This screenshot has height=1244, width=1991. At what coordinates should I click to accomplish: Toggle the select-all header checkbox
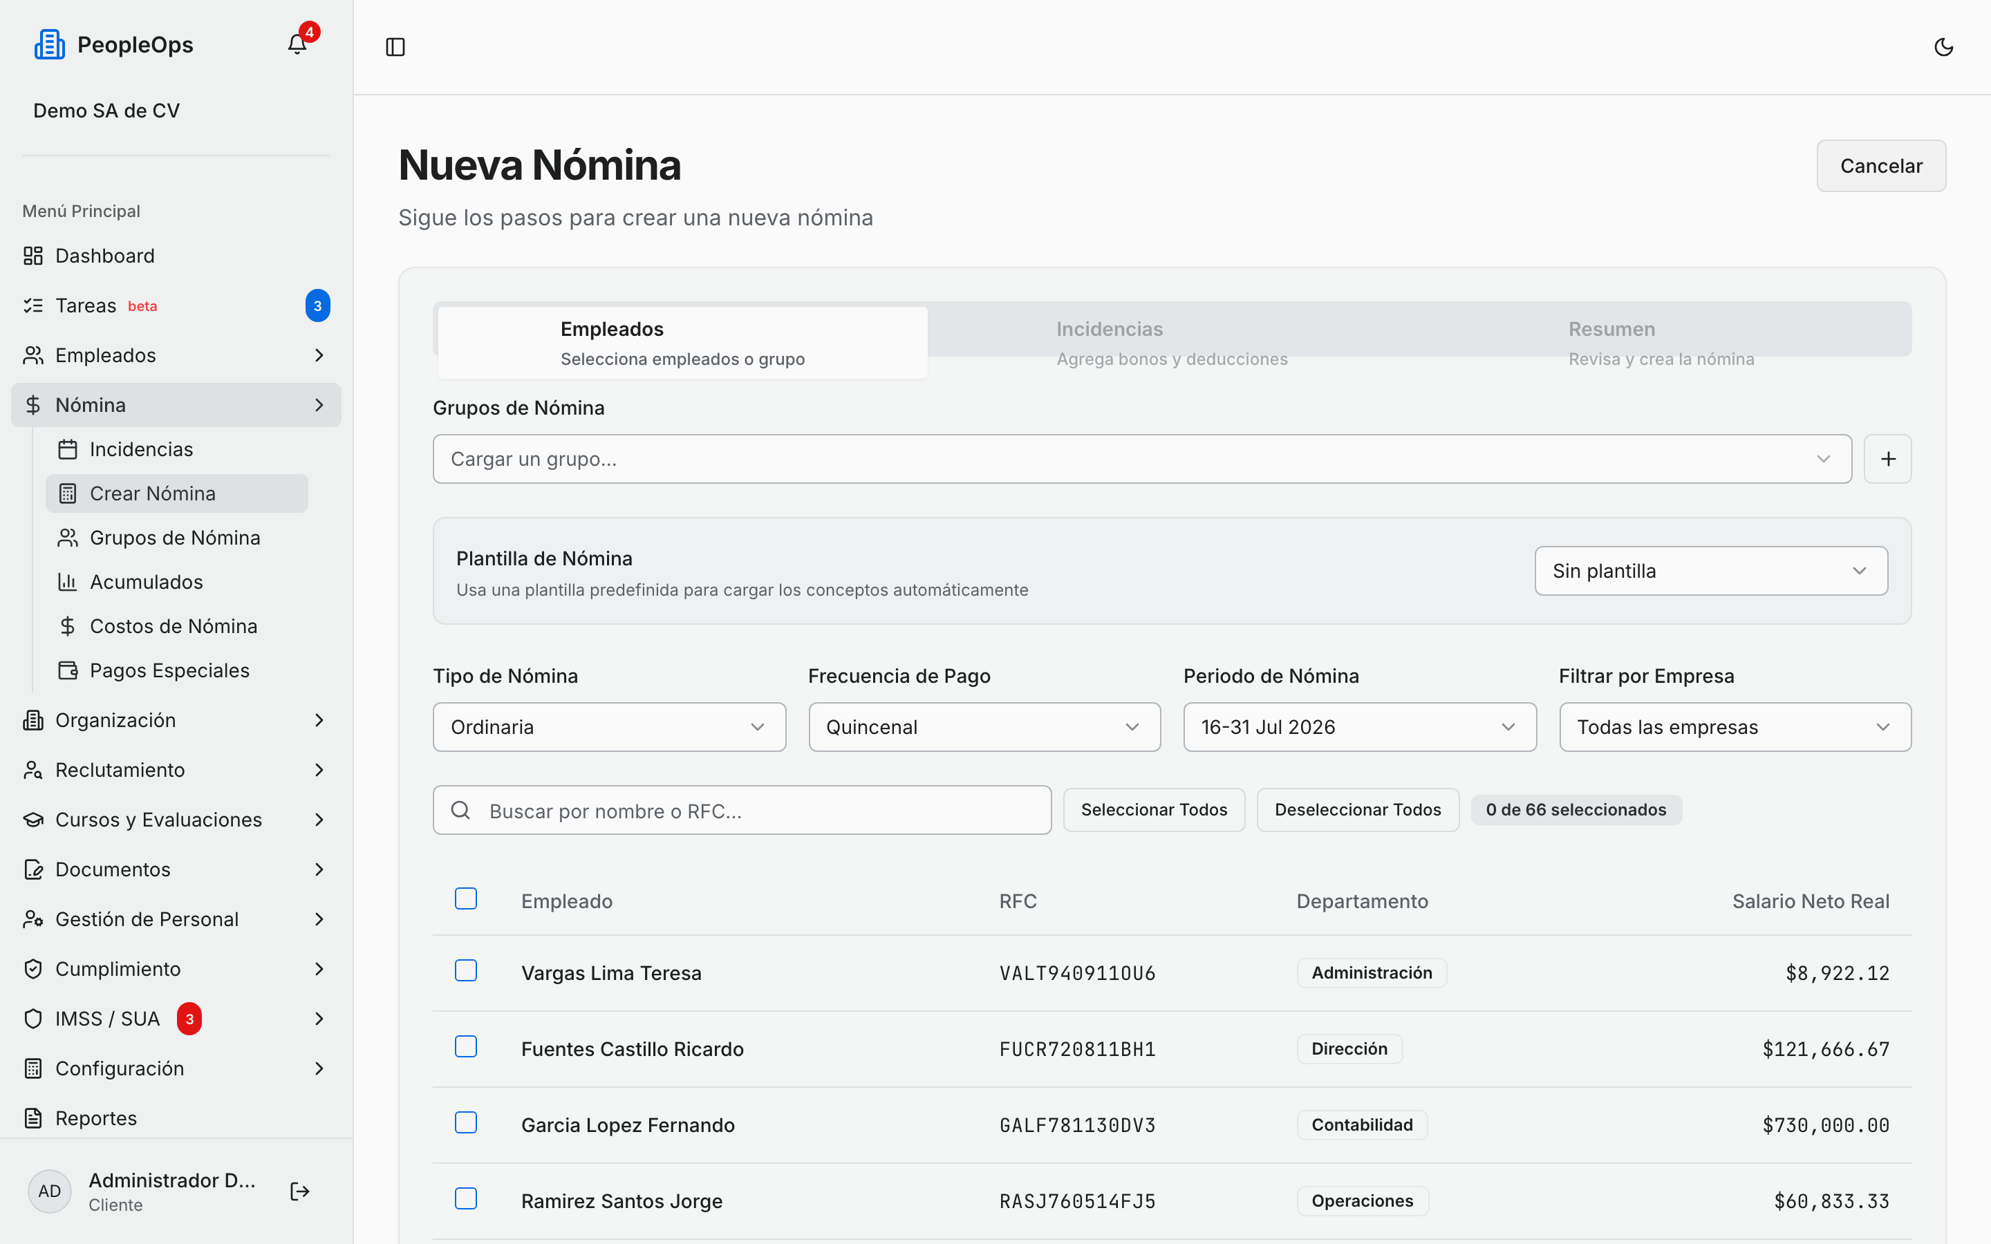click(x=466, y=898)
